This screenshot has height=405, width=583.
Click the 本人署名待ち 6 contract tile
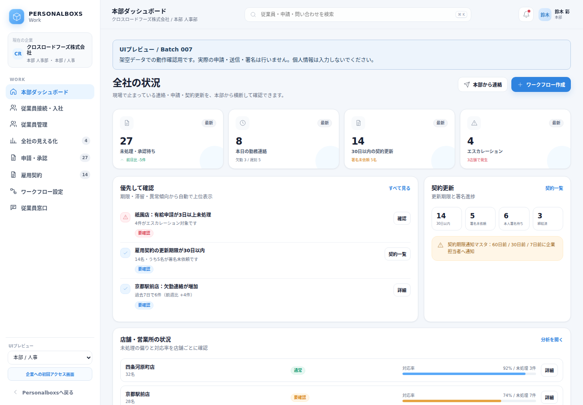[x=514, y=219]
